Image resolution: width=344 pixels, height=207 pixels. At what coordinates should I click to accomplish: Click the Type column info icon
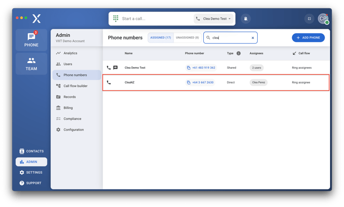[238, 53]
